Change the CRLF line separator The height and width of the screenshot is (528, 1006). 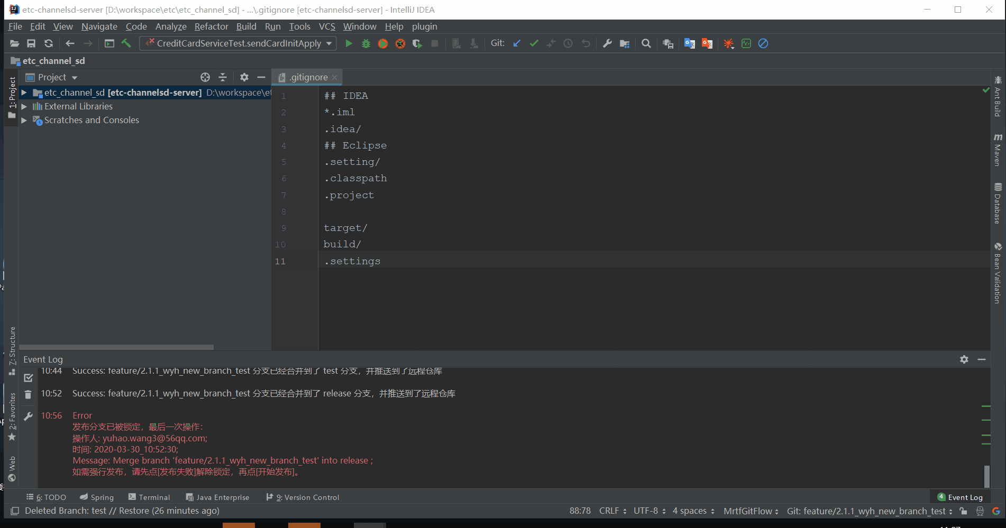(x=612, y=511)
